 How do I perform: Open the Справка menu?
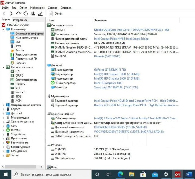coord(66,8)
